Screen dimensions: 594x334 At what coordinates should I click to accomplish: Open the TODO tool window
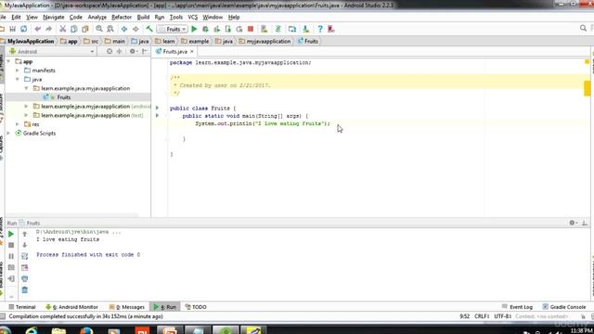(x=196, y=307)
